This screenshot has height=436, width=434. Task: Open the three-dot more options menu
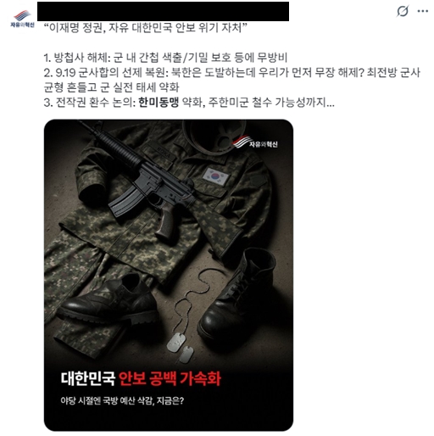423,11
